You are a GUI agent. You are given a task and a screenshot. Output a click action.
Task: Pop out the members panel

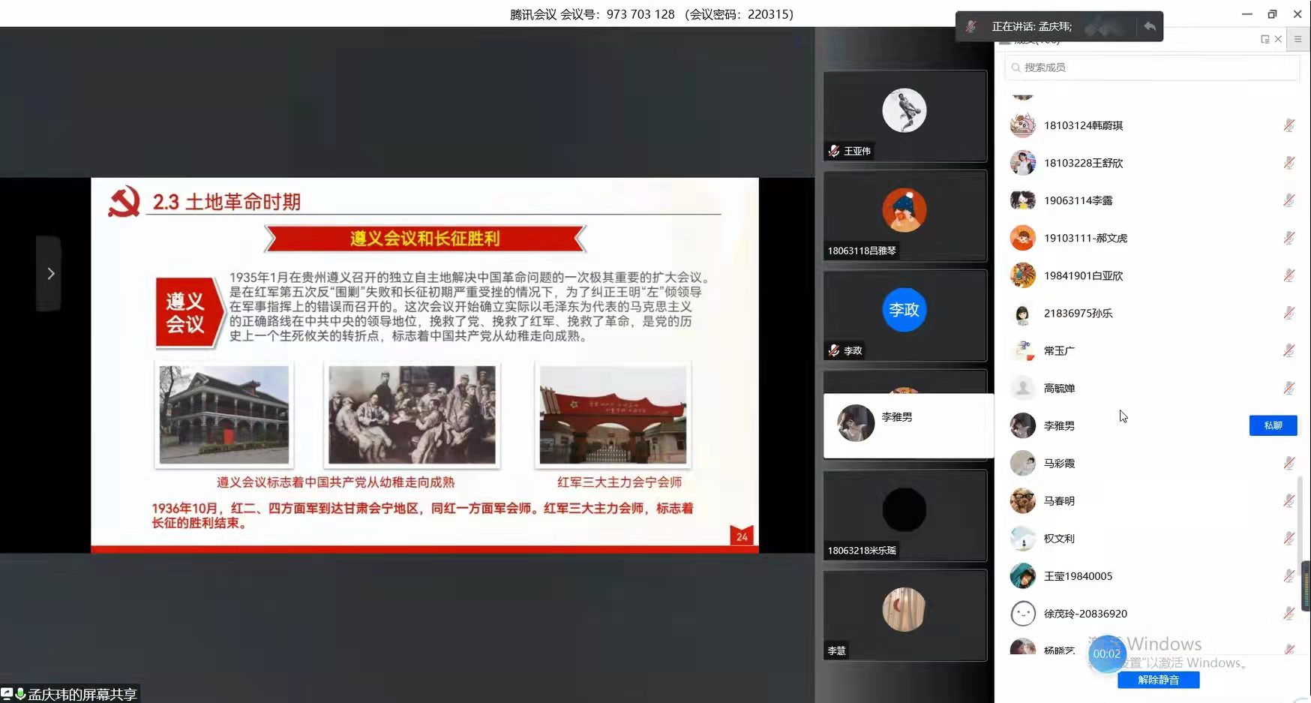pos(1265,39)
